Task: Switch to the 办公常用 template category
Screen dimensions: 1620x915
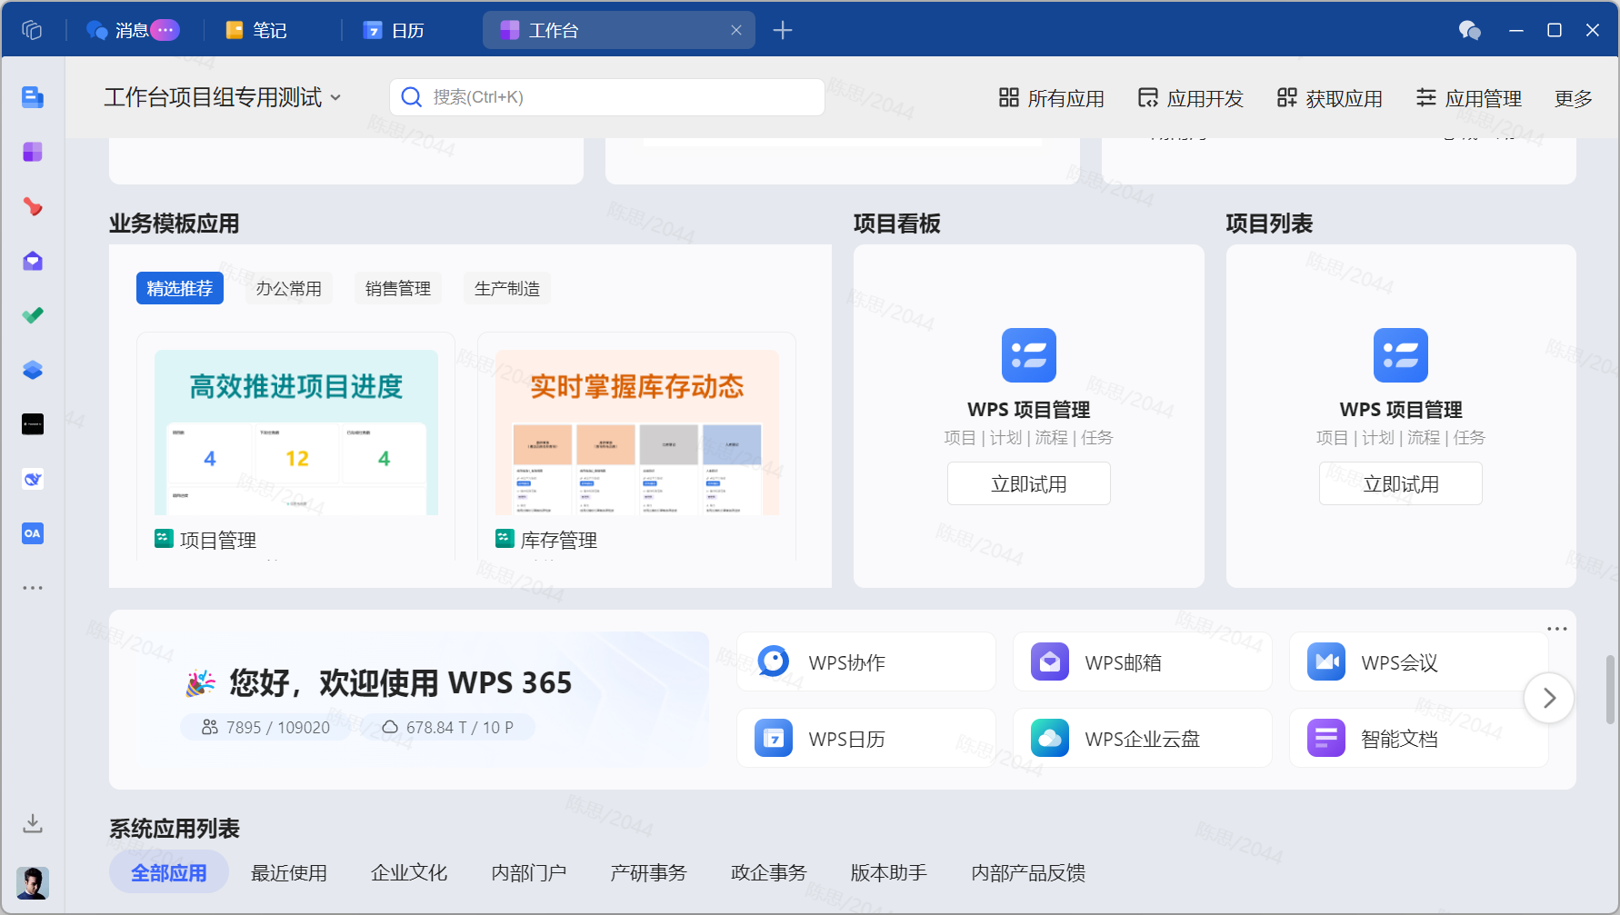Action: [288, 288]
